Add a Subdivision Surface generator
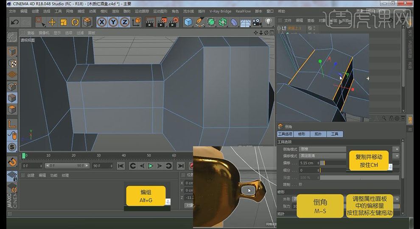 pyautogui.click(x=211, y=22)
